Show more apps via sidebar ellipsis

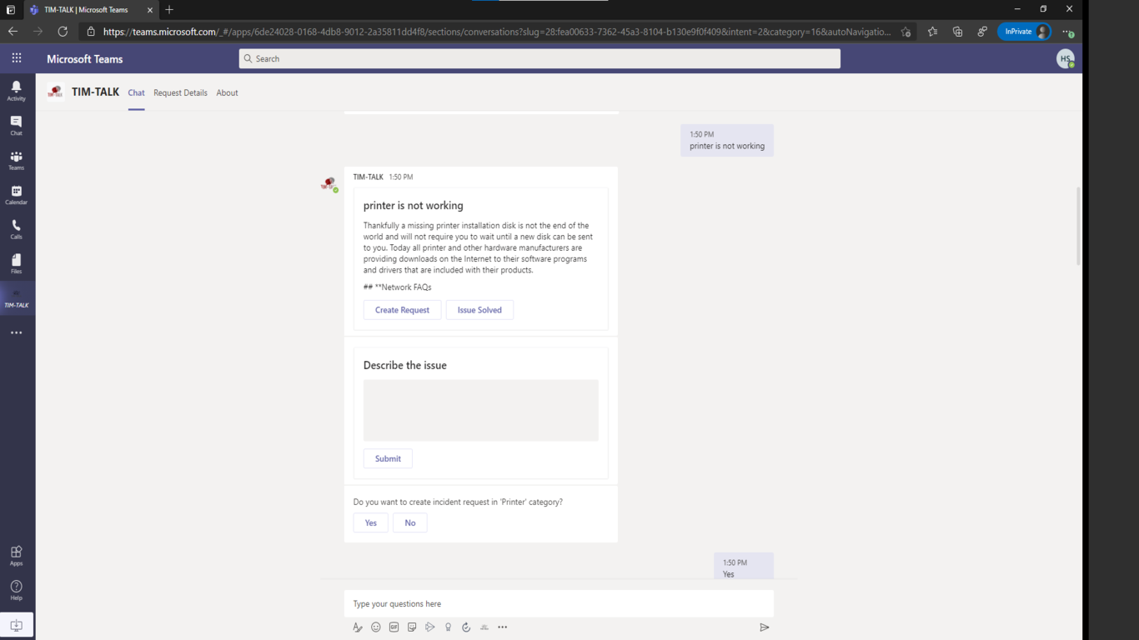pos(16,332)
